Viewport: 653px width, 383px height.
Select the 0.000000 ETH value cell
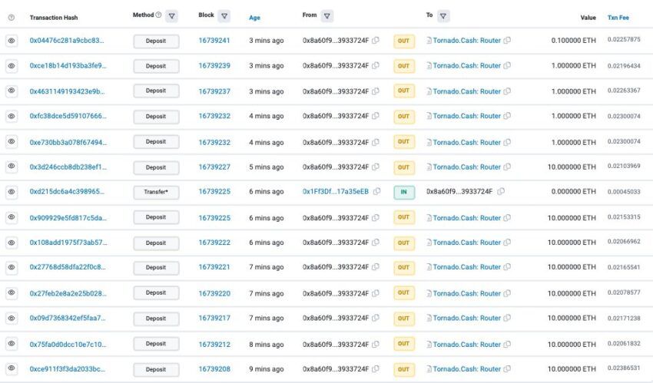pos(573,191)
